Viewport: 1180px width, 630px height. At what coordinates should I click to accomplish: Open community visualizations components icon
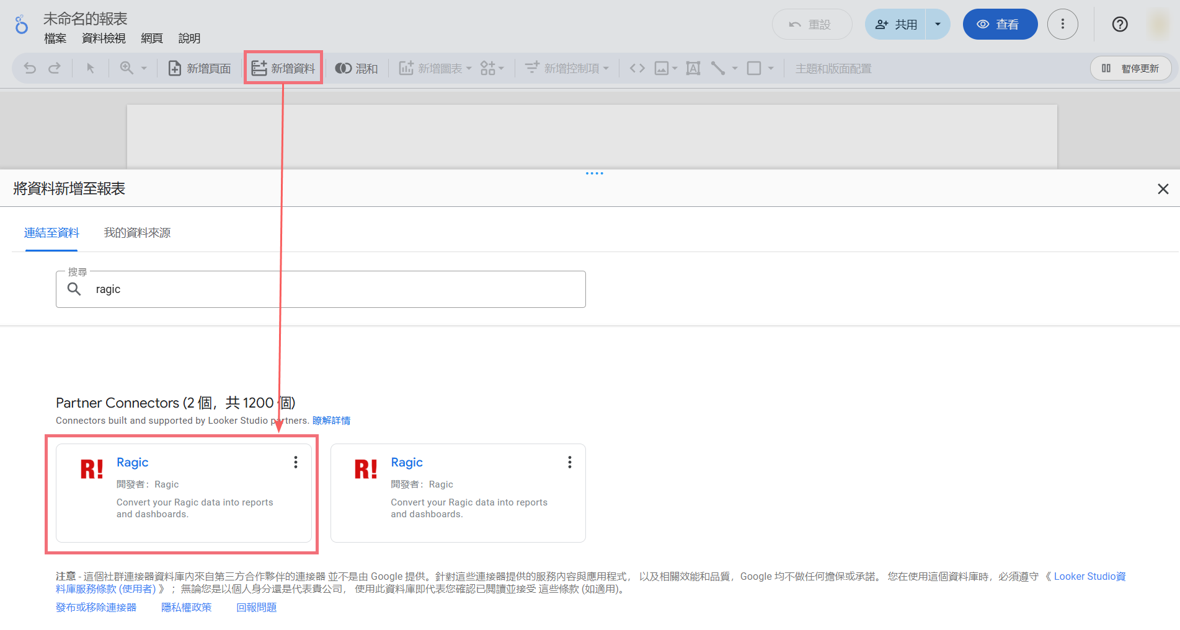coord(488,68)
